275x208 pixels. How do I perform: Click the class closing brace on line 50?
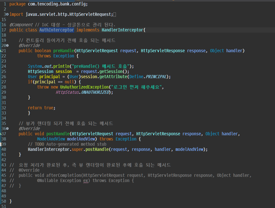point(11,201)
